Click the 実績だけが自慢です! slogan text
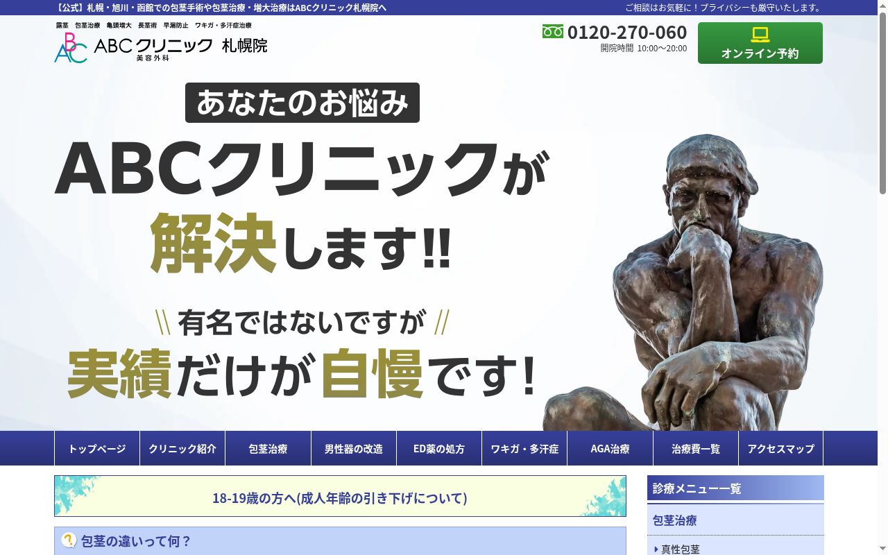This screenshot has width=888, height=555. coord(302,373)
